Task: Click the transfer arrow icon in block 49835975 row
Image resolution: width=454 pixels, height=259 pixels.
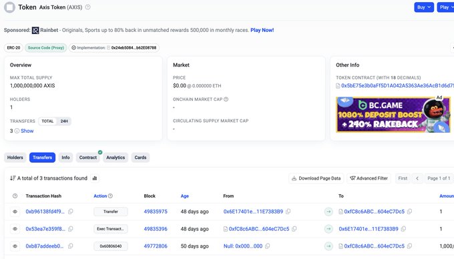Action: [x=328, y=212]
